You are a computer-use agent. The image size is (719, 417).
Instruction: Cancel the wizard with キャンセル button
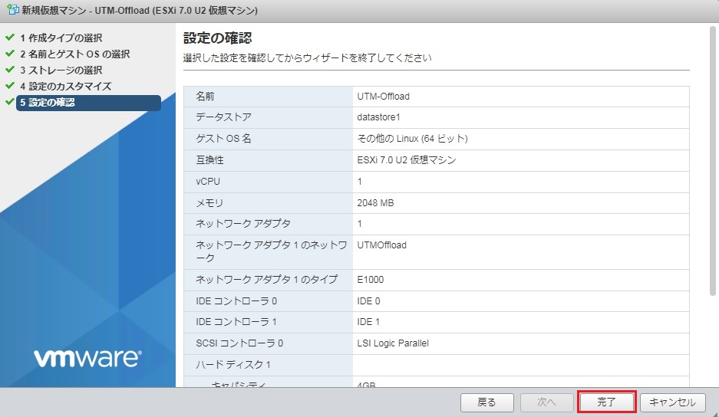click(x=672, y=402)
